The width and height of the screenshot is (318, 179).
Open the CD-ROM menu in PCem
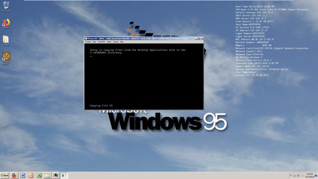click(x=101, y=42)
